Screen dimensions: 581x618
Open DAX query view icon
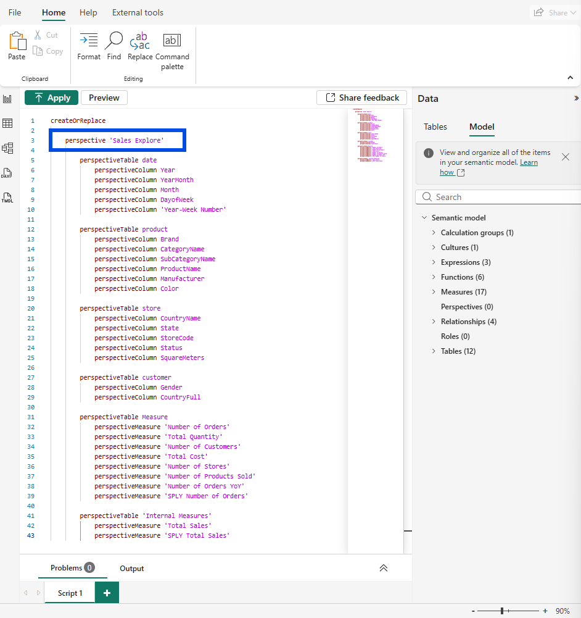click(7, 173)
